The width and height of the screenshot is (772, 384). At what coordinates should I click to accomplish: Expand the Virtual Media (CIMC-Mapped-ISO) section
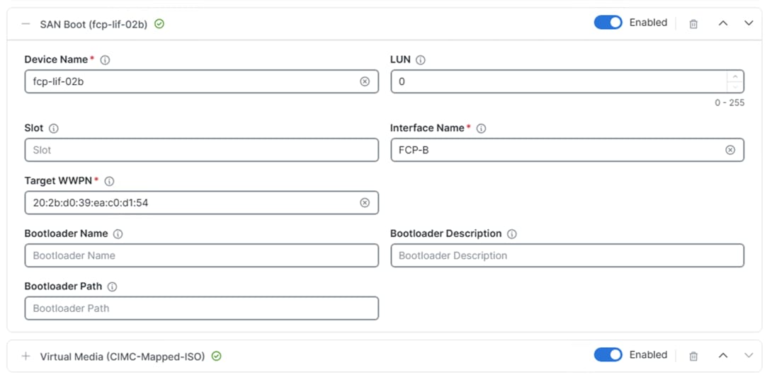(26, 356)
